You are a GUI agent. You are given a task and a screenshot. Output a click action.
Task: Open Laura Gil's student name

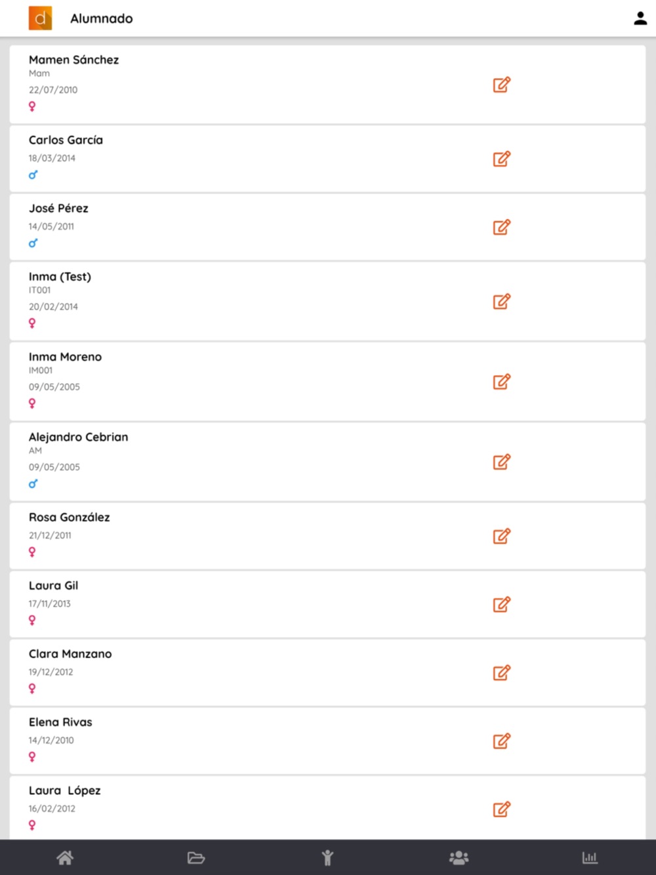click(53, 586)
